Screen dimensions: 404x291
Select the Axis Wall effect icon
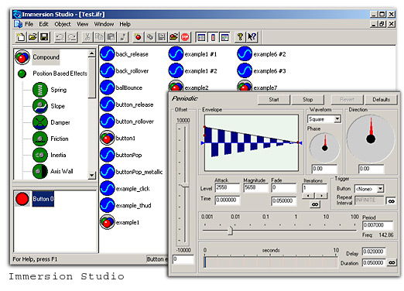coord(40,171)
